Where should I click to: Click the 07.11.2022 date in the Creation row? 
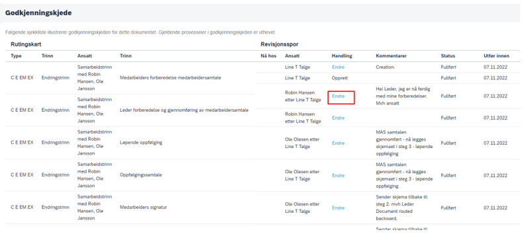click(x=495, y=67)
